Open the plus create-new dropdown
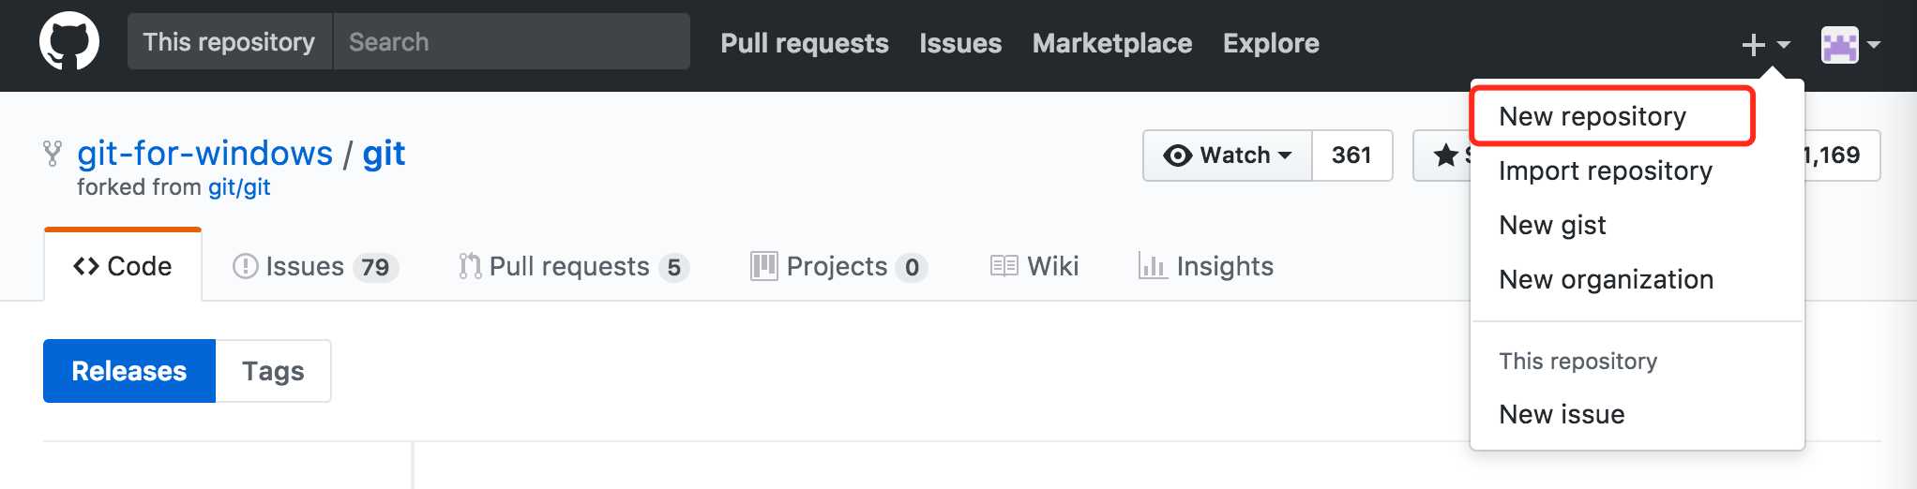The width and height of the screenshot is (1917, 489). (1766, 44)
